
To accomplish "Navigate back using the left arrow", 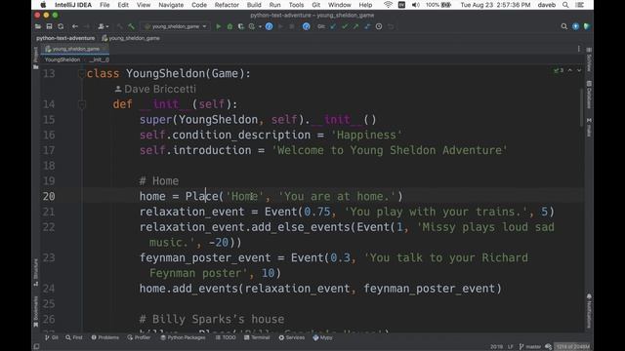I will (x=75, y=26).
